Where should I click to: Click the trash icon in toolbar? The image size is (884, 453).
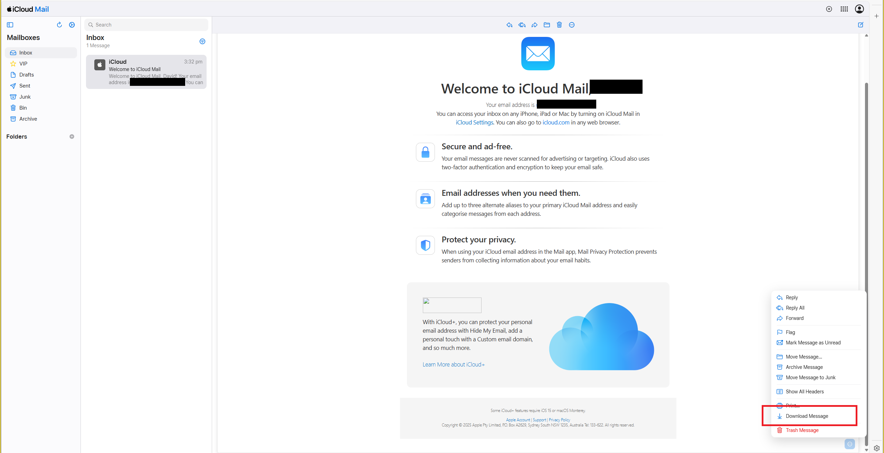[559, 25]
